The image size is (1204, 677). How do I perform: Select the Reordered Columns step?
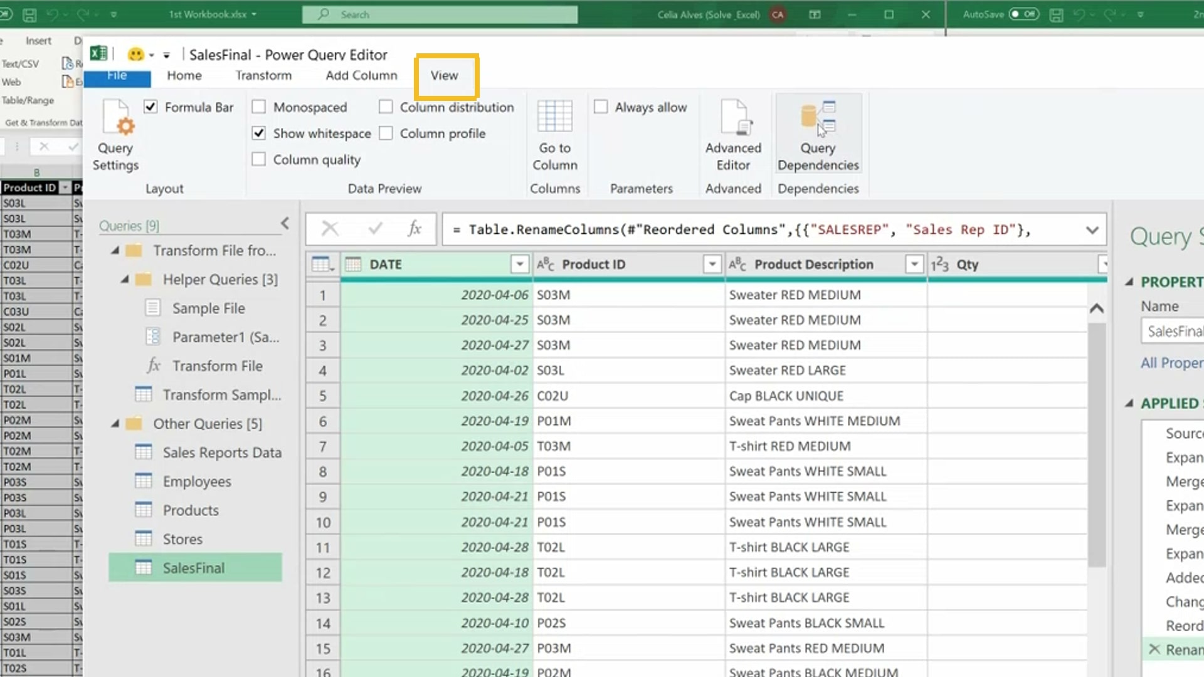[1184, 625]
